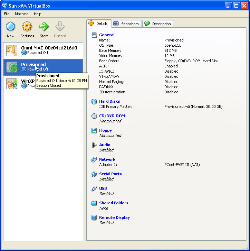Click the General section computer icon
Screen dimensions: 250x251
pyautogui.click(x=94, y=35)
